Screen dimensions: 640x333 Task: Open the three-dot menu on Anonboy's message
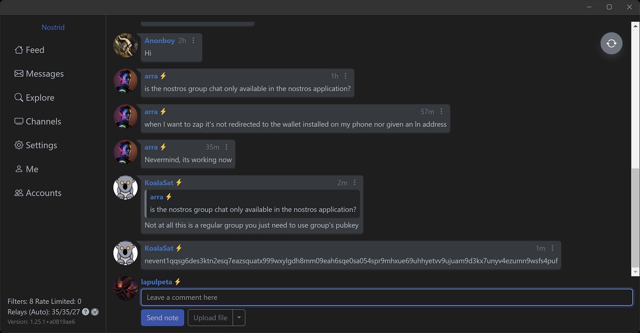pos(193,40)
